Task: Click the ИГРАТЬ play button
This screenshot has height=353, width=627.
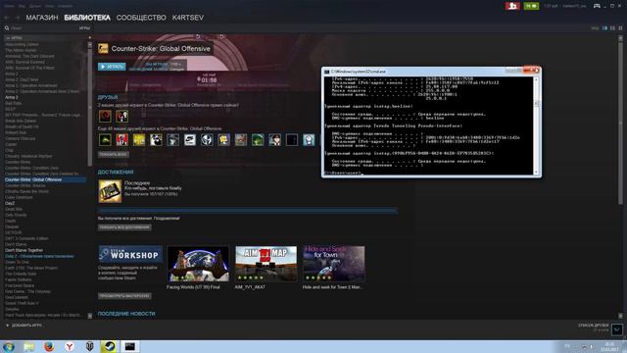Action: (x=112, y=67)
